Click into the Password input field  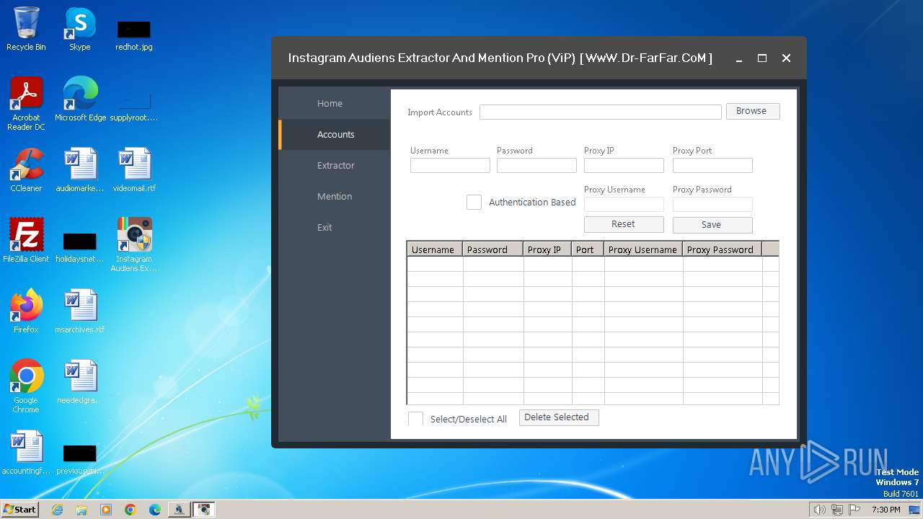click(x=536, y=165)
